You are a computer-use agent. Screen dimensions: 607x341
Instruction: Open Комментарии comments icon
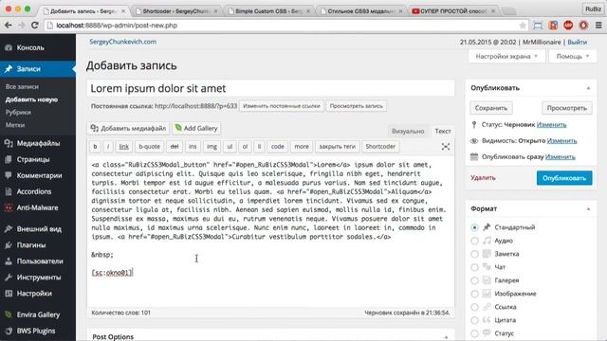click(x=9, y=175)
